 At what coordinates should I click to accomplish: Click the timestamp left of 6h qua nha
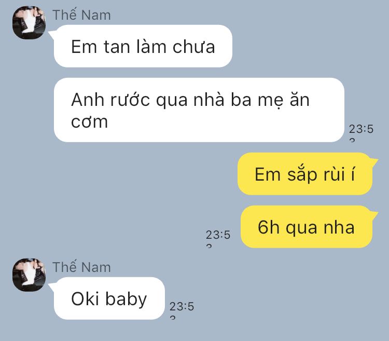point(218,238)
